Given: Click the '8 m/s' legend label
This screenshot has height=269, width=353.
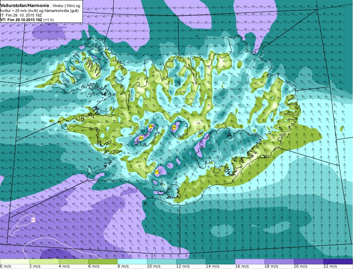Looking at the screenshot, I should click(123, 267).
